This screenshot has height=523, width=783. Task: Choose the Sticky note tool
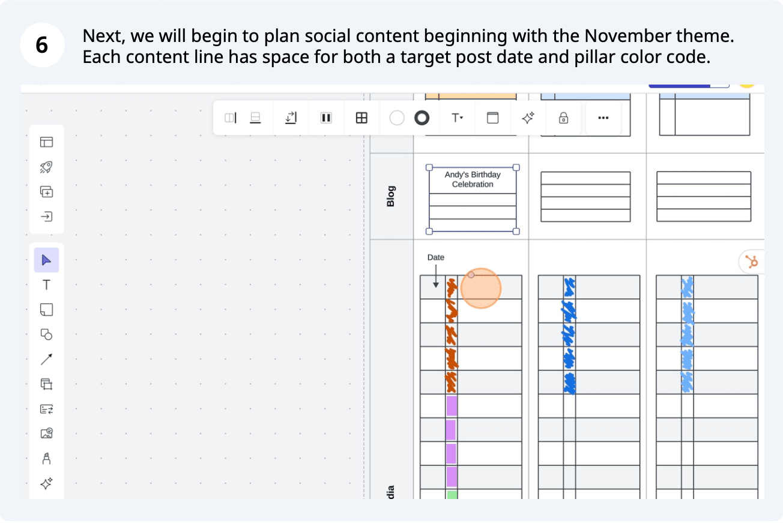(46, 309)
